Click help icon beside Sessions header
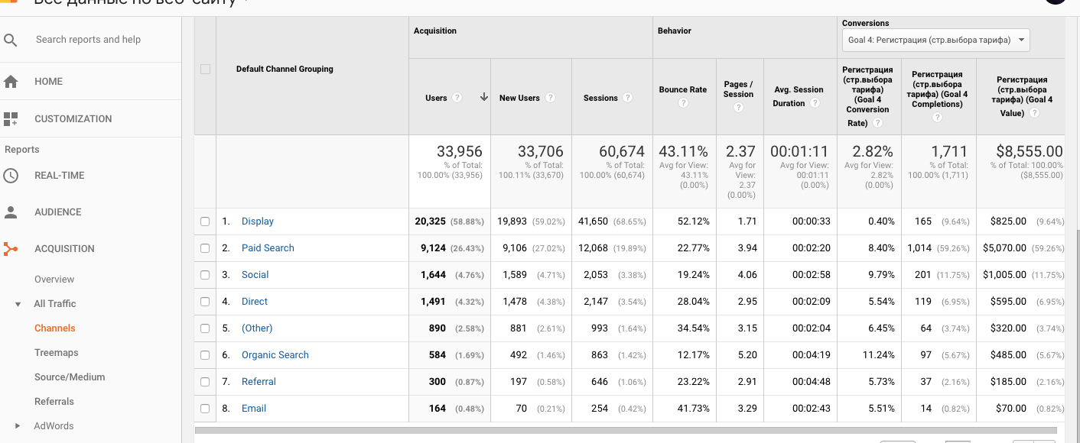The height and width of the screenshot is (443, 1080). tap(627, 98)
